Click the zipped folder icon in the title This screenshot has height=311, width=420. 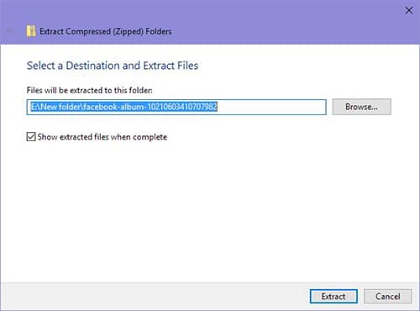[x=31, y=31]
